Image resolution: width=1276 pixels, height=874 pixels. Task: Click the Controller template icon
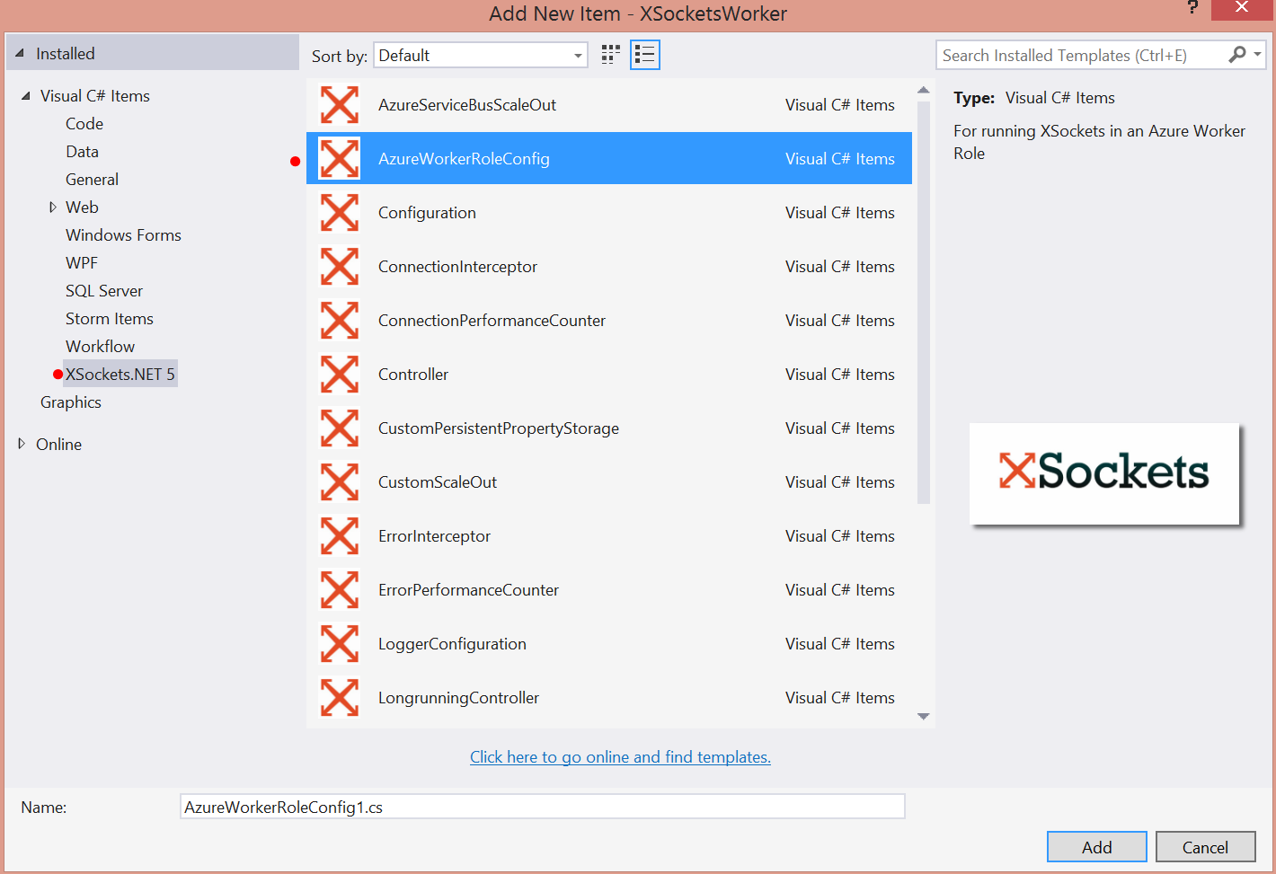point(340,375)
